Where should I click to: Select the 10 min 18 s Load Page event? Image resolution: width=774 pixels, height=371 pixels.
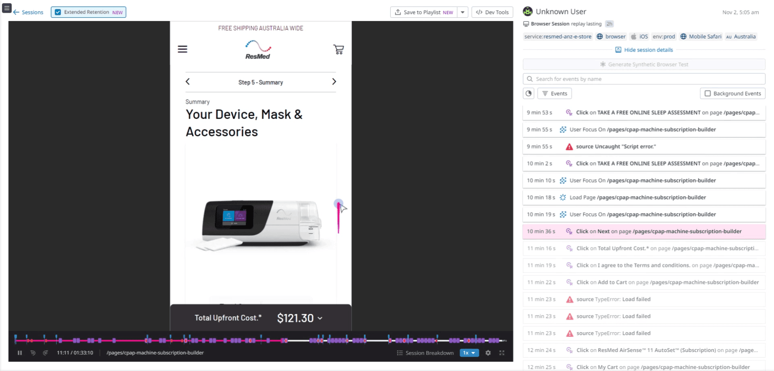point(644,197)
